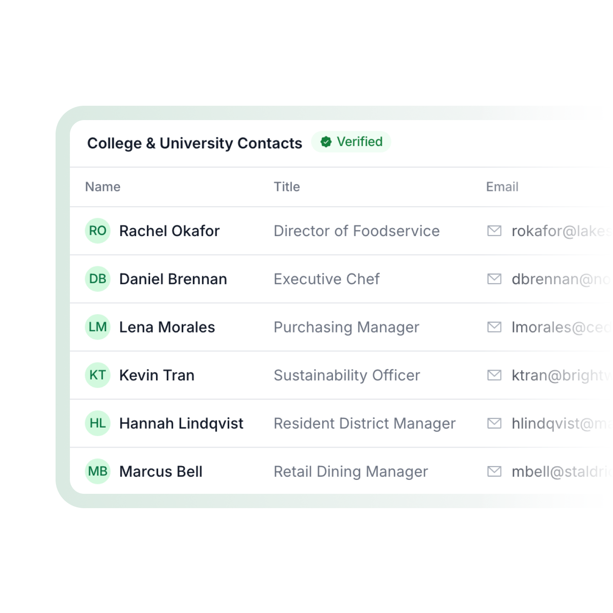This screenshot has height=613, width=613.
Task: Click the KT avatar badge
Action: (98, 375)
